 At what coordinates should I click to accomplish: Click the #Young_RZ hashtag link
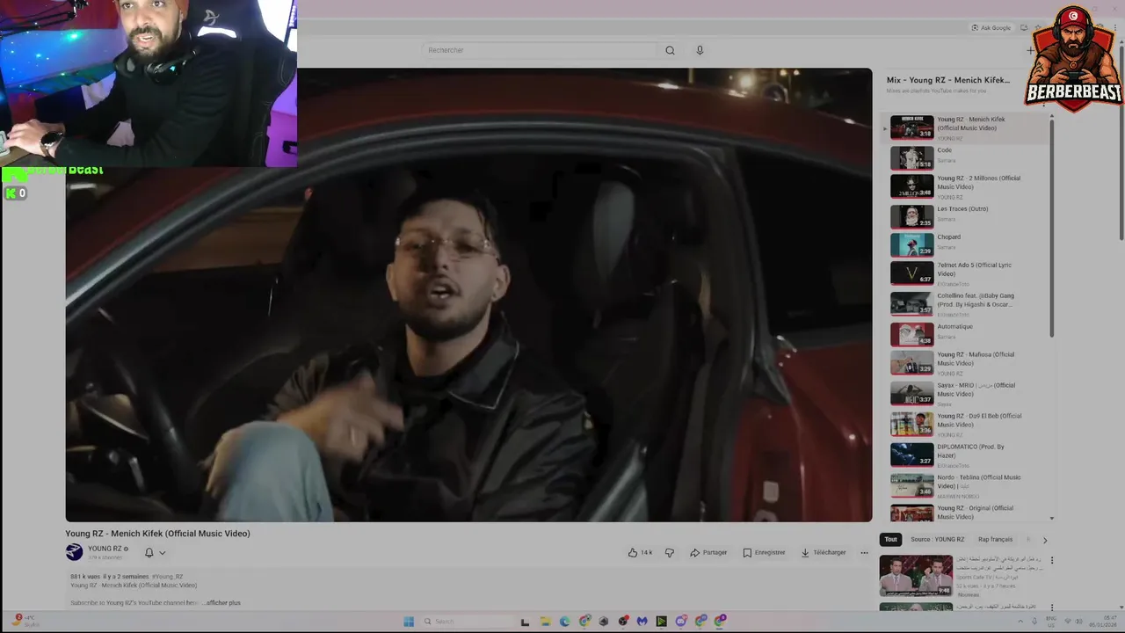pos(167,577)
